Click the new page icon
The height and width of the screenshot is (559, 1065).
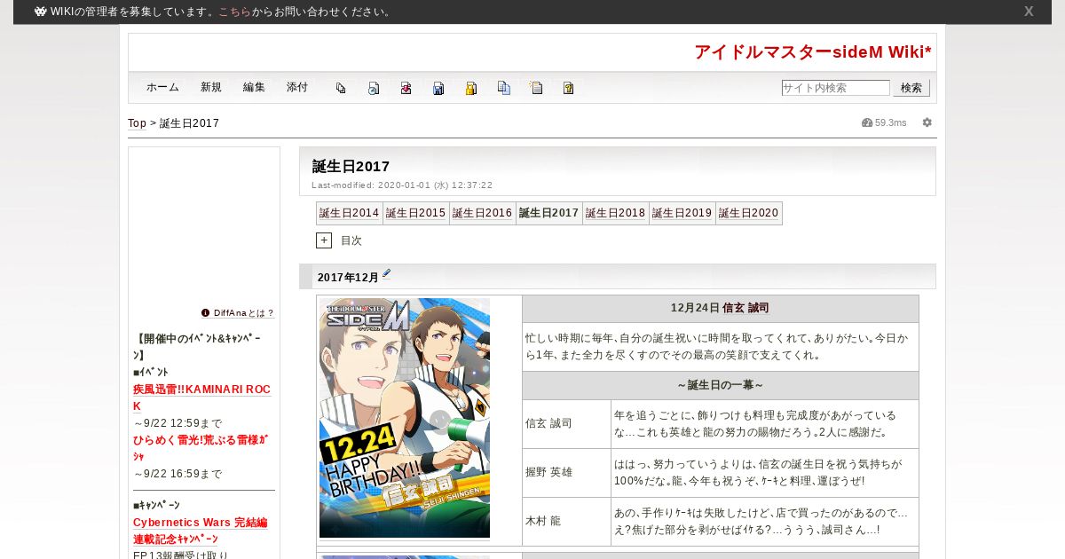536,88
